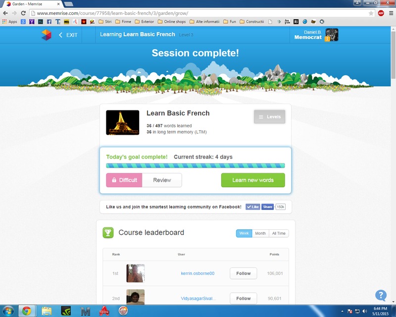The image size is (396, 317).
Task: Open the Google bookmark
Action: (23, 22)
